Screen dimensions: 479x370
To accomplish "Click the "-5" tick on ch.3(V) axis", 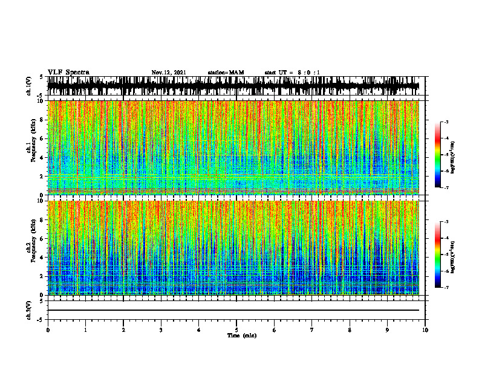I will point(40,320).
